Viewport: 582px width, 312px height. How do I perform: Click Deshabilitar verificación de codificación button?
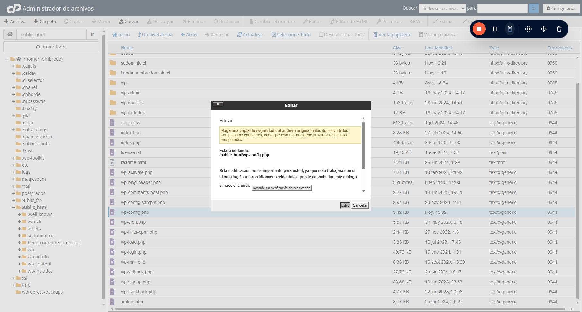pos(282,188)
